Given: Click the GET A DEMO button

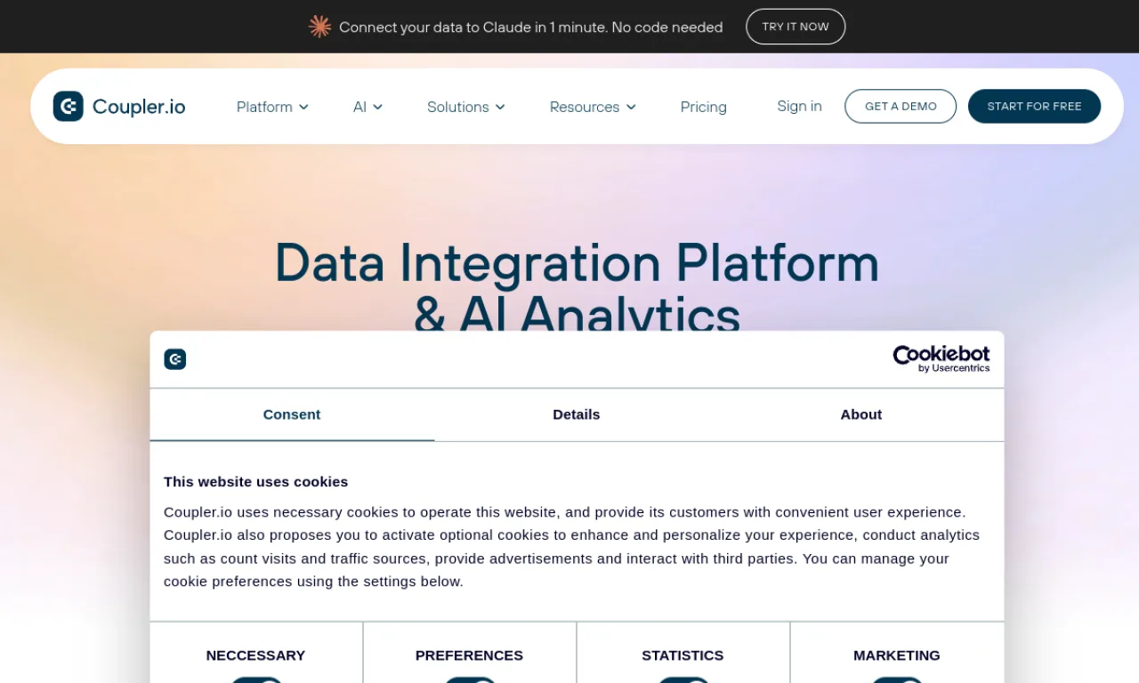Looking at the screenshot, I should [901, 106].
